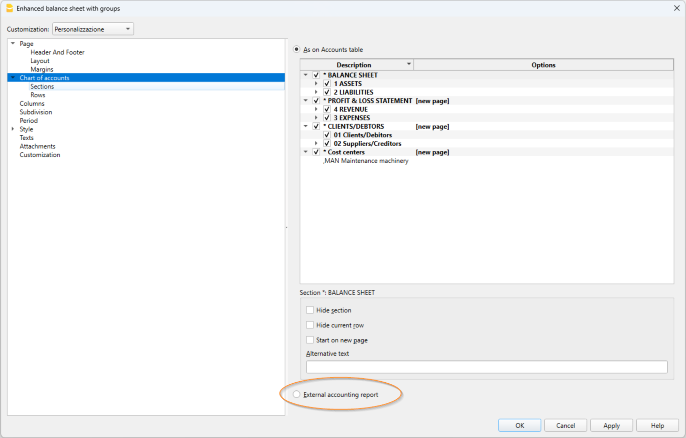Enable Start on new page checkbox
This screenshot has width=686, height=438.
pyautogui.click(x=310, y=340)
